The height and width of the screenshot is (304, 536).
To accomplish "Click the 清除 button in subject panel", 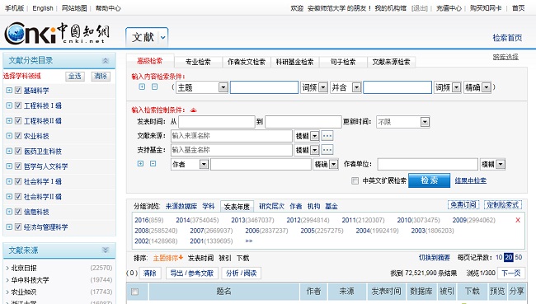I will tap(101, 76).
